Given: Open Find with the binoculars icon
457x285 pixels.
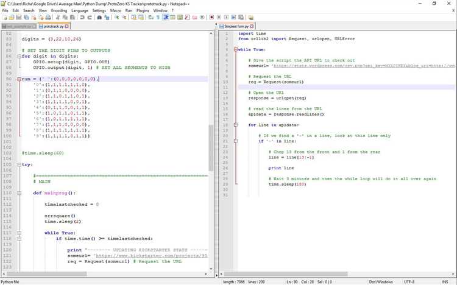Looking at the screenshot, I should coord(99,18).
